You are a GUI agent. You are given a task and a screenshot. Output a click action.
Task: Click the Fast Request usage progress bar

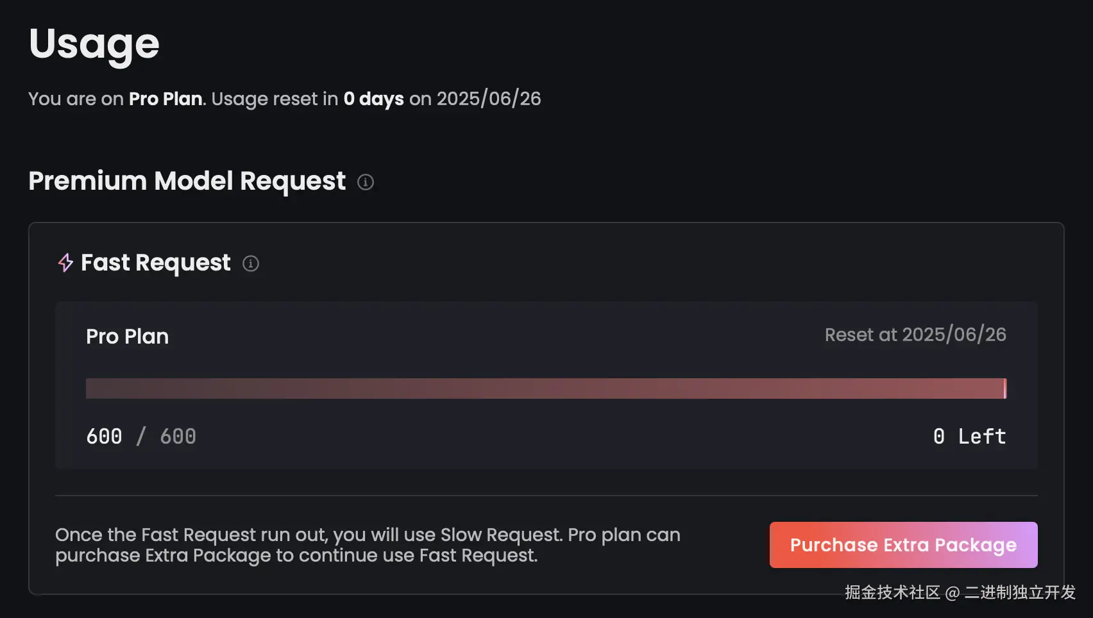(545, 388)
